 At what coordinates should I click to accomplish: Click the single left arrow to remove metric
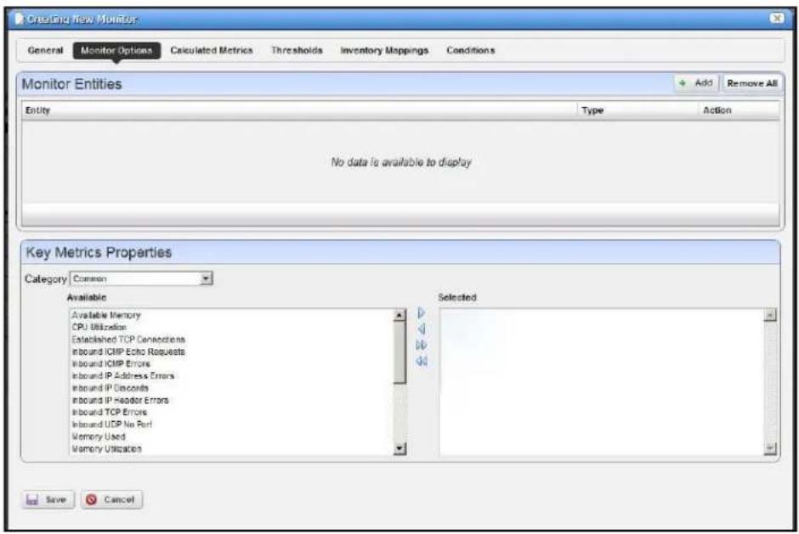(422, 329)
